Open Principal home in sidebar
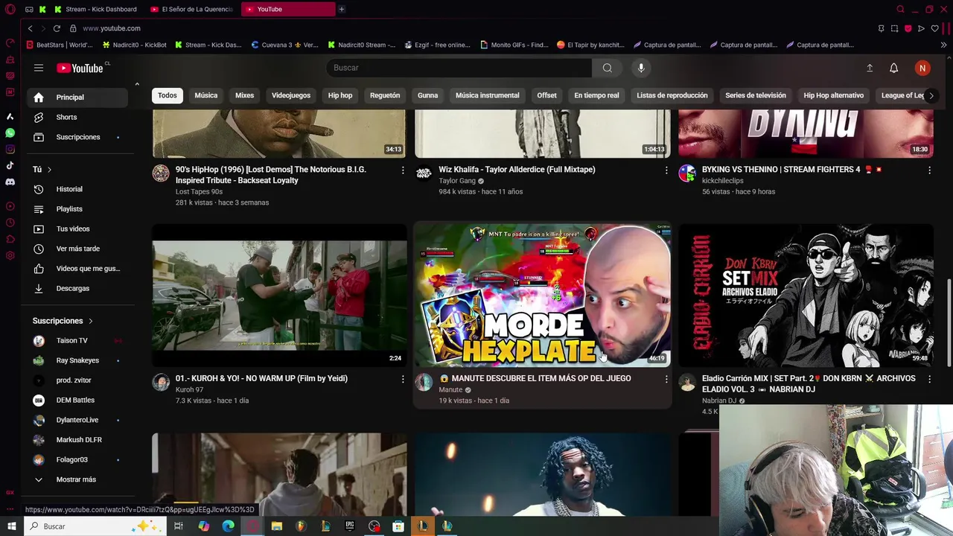Image resolution: width=953 pixels, height=536 pixels. click(x=77, y=98)
